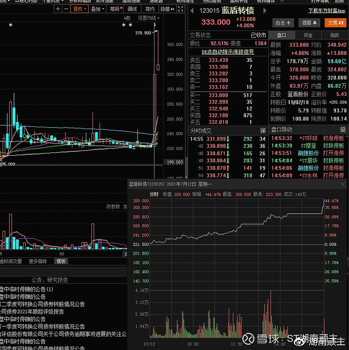Open 下载东方财富App link
The height and width of the screenshot is (350, 349).
327,10
